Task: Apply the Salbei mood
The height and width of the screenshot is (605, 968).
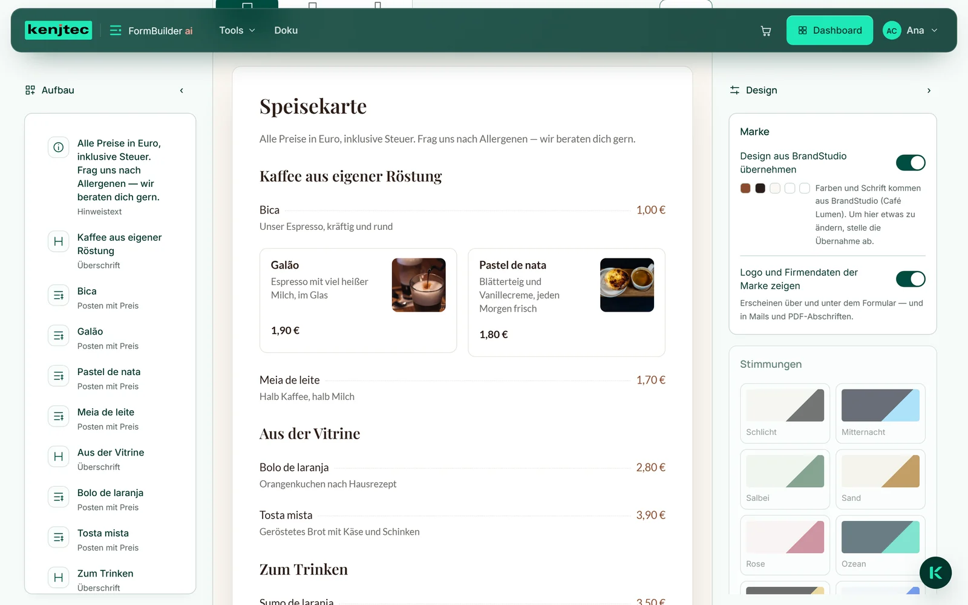Action: point(785,479)
